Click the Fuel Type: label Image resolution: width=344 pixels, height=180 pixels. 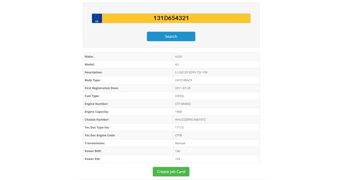[92, 96]
